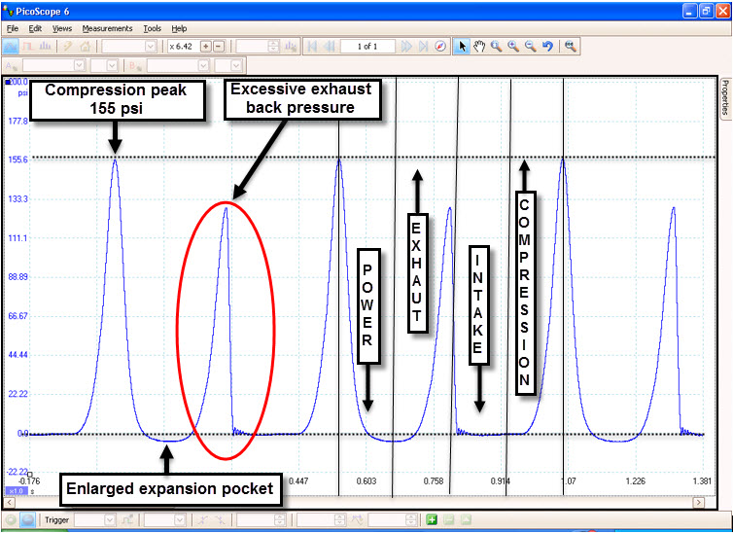The height and width of the screenshot is (533, 733).
Task: Click the buffer number field showing 1 of 1
Action: coord(367,46)
